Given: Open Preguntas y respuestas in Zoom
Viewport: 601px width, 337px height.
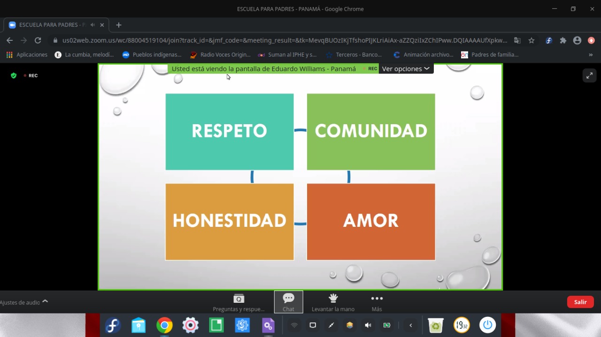Looking at the screenshot, I should tap(239, 302).
